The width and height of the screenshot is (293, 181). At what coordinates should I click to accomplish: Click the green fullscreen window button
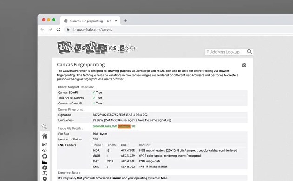coord(53,20)
